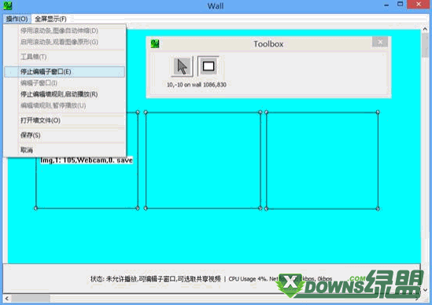Click the horizontal scrollbar thumb
The height and width of the screenshot is (305, 432).
31,298
